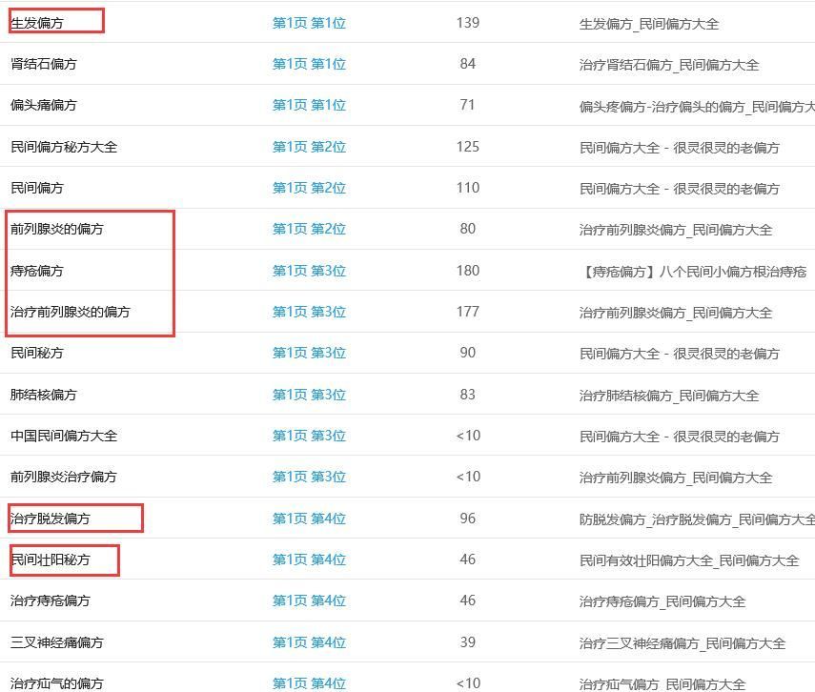Click the 痔疮偏方 keyword
Image resolution: width=815 pixels, height=692 pixels.
[x=37, y=271]
